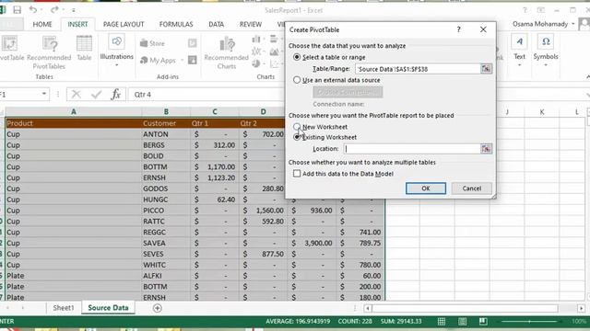Select column B header
The height and width of the screenshot is (331, 590).
coord(166,112)
